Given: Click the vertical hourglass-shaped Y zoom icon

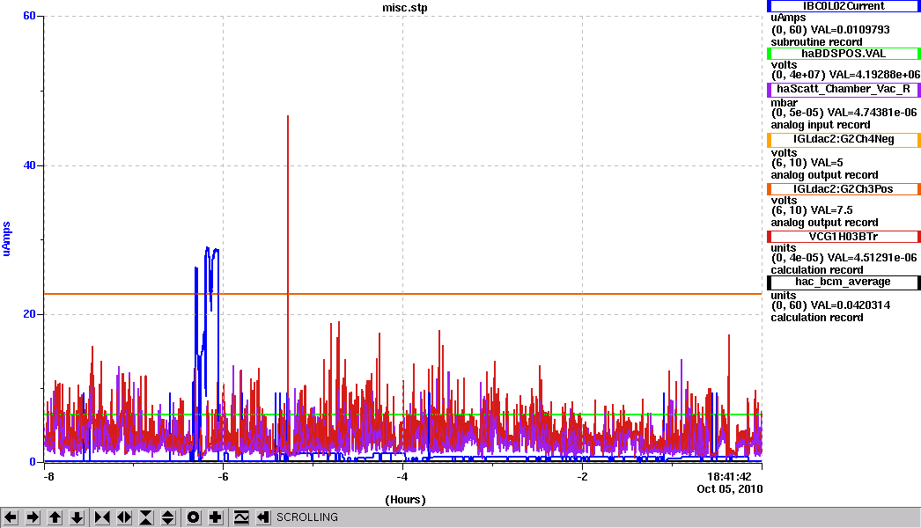Looking at the screenshot, I should pyautogui.click(x=146, y=517).
